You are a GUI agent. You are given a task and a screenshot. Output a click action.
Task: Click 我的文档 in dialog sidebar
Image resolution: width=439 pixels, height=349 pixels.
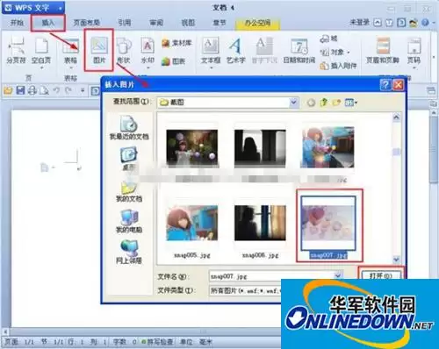point(129,192)
